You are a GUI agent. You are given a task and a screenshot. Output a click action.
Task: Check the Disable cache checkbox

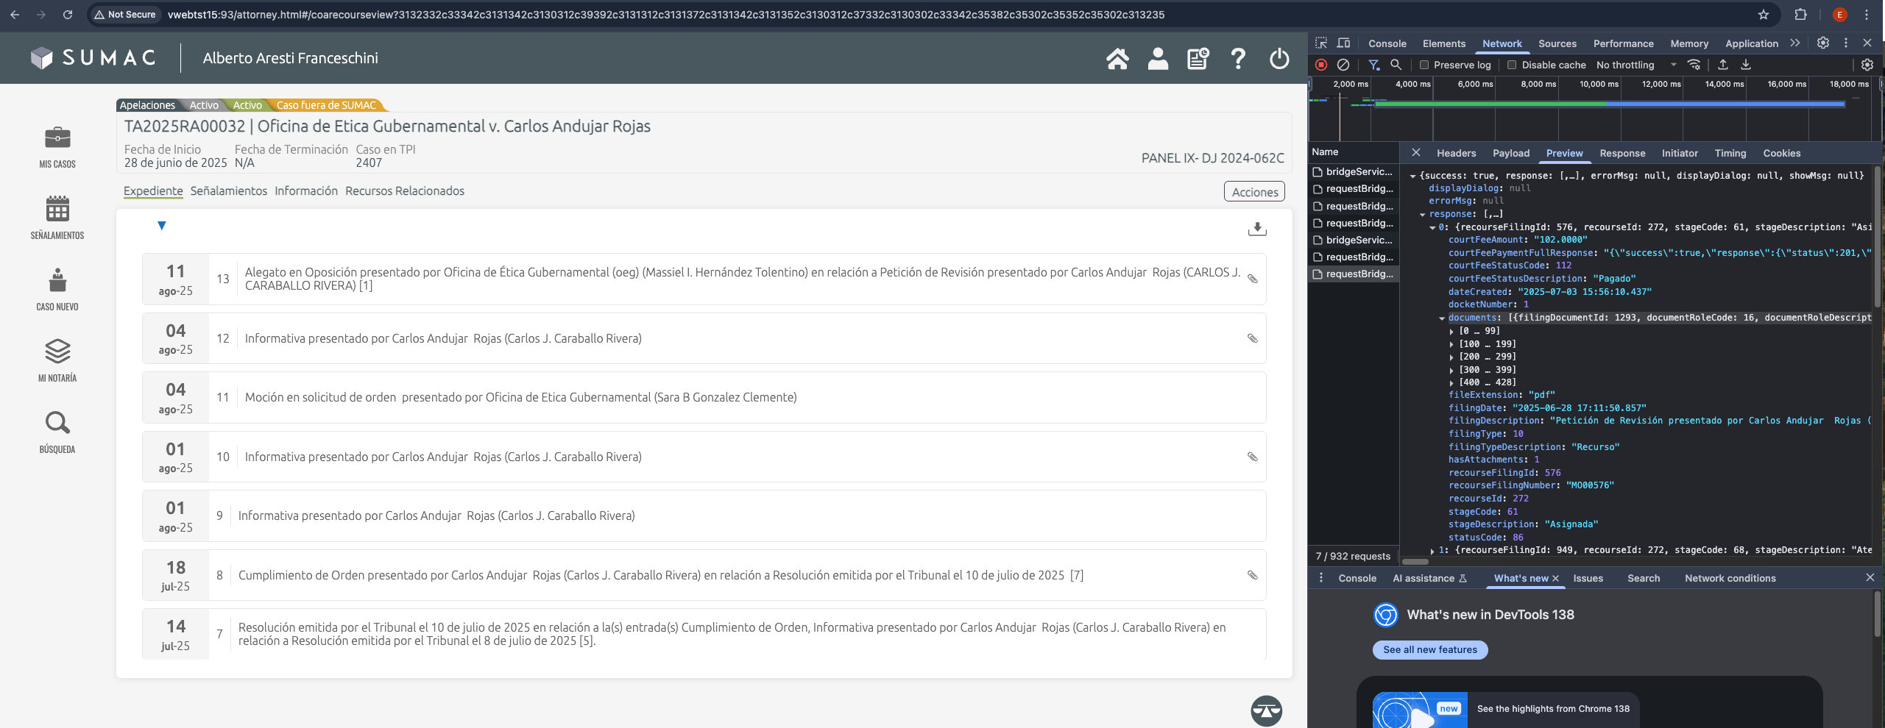[1512, 65]
